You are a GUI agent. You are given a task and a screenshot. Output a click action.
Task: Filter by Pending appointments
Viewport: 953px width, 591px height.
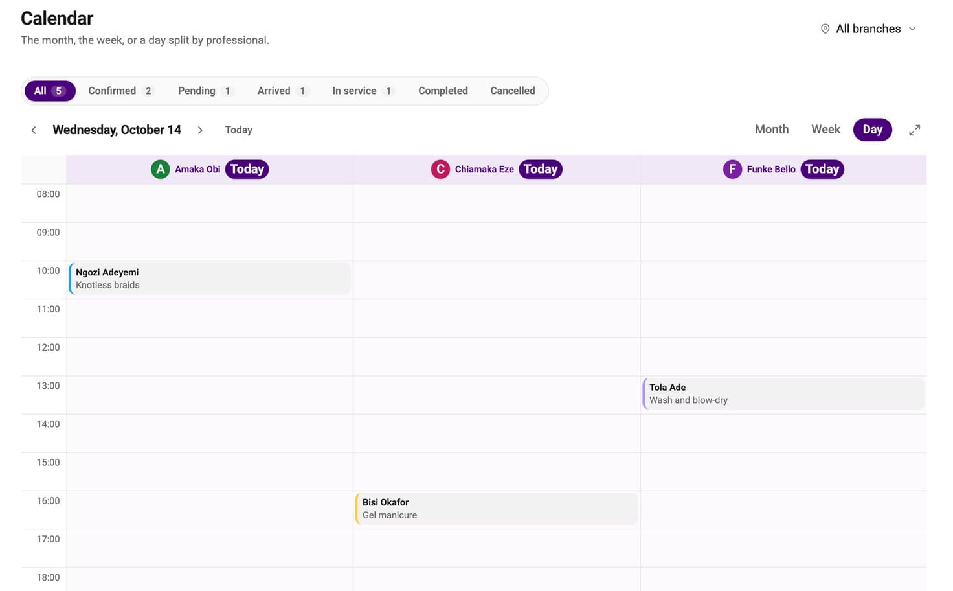205,91
